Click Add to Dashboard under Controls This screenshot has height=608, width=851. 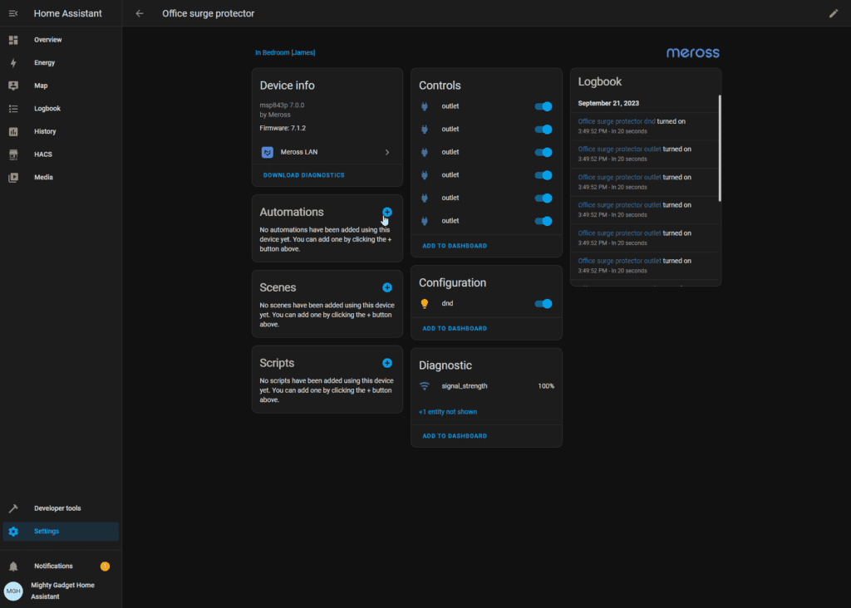pyautogui.click(x=455, y=246)
